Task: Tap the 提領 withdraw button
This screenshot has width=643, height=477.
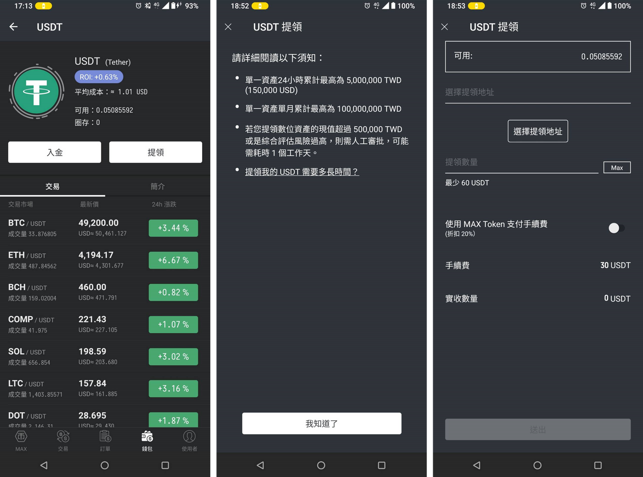Action: tap(156, 152)
